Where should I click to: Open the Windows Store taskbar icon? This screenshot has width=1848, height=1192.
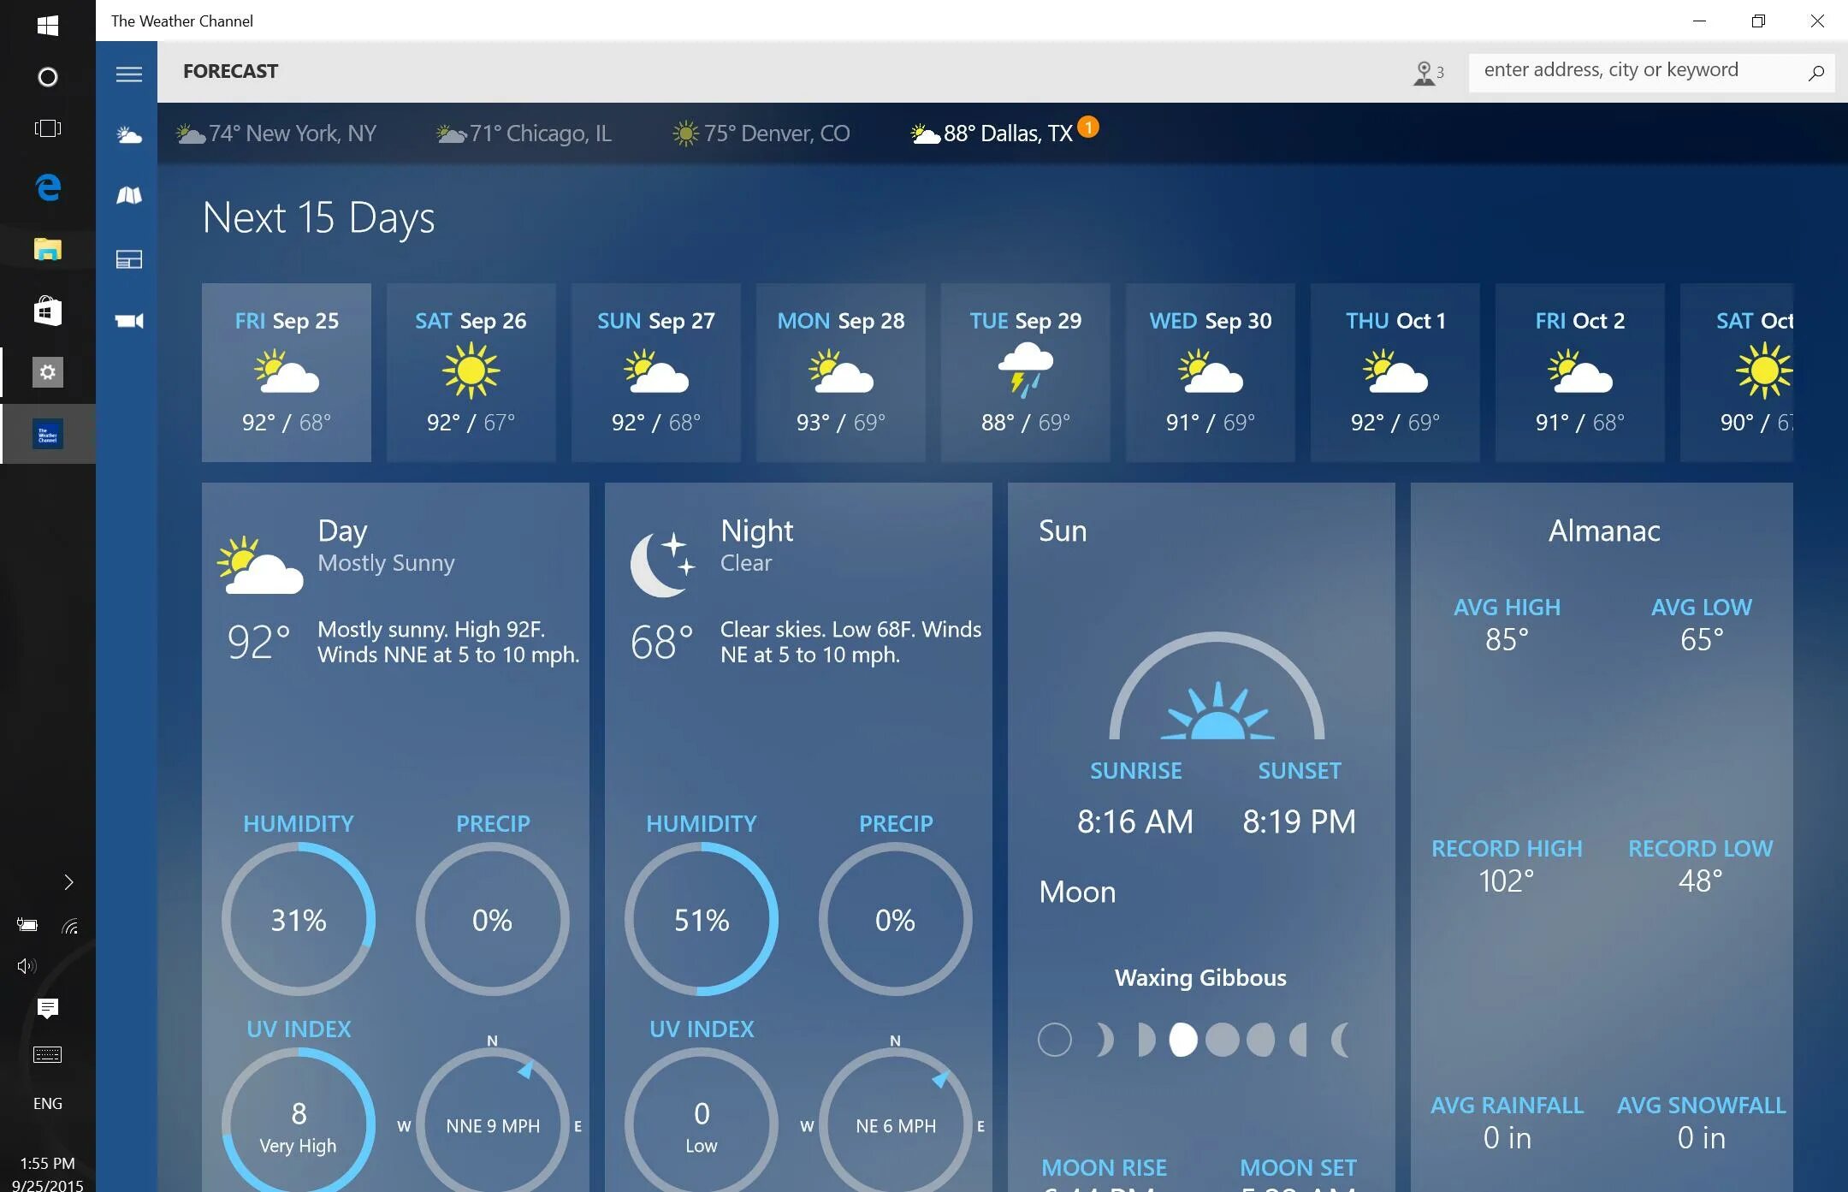48,311
